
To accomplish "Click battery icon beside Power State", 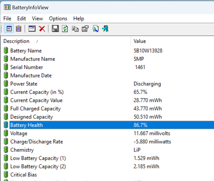I will click(6, 84).
